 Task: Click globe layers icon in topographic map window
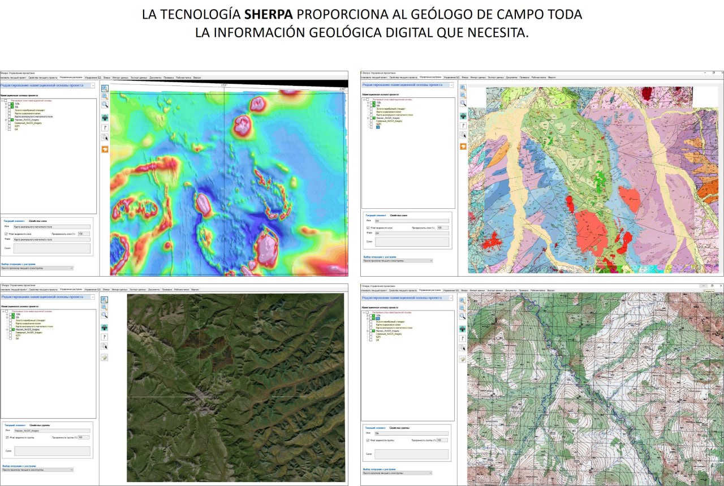[x=462, y=359]
